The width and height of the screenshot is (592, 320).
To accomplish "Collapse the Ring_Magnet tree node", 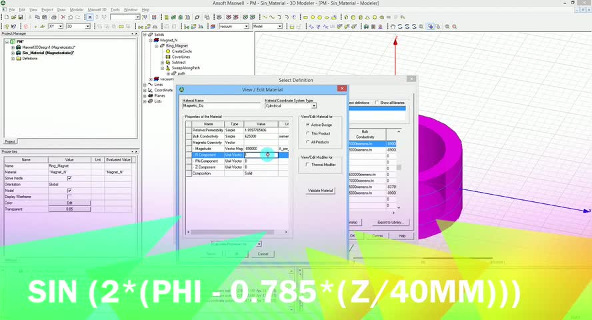I will coord(156,45).
